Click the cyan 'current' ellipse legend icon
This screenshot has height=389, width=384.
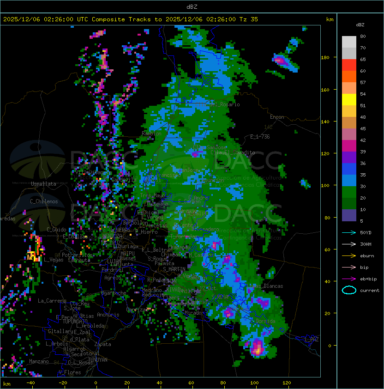click(x=349, y=290)
